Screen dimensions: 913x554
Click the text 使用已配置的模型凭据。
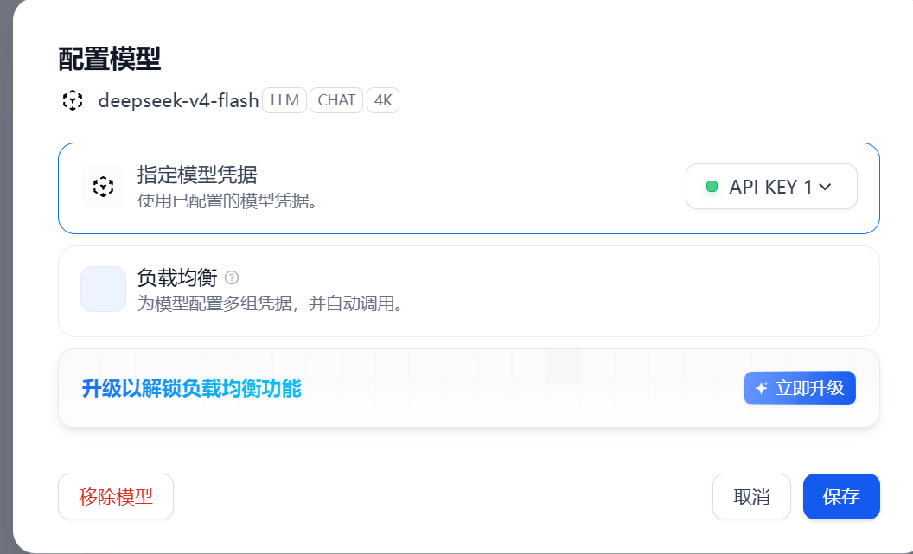point(227,201)
